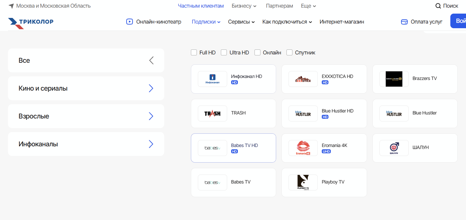Open the Сервисы dropdown
Viewport: 466px width, 220px height.
coord(241,22)
